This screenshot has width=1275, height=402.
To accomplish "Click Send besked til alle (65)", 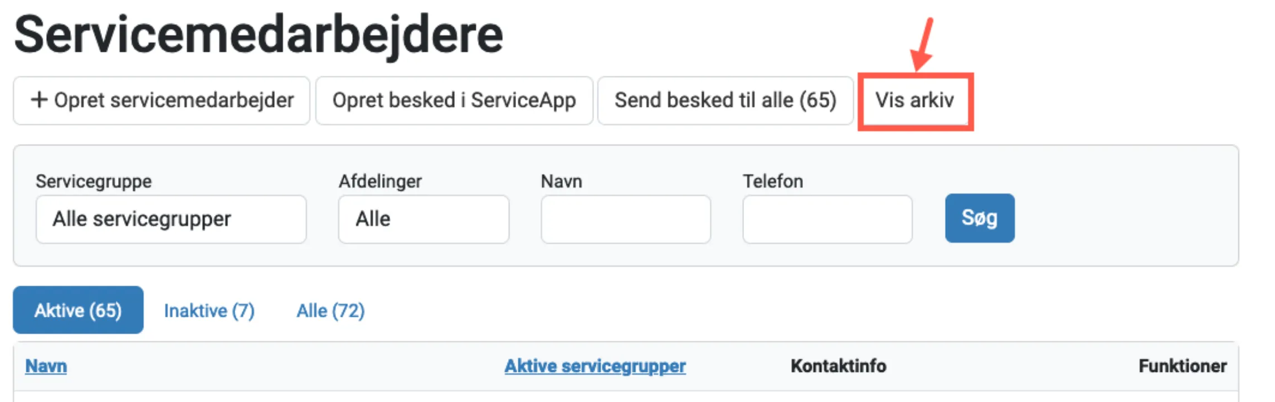I will pos(725,100).
